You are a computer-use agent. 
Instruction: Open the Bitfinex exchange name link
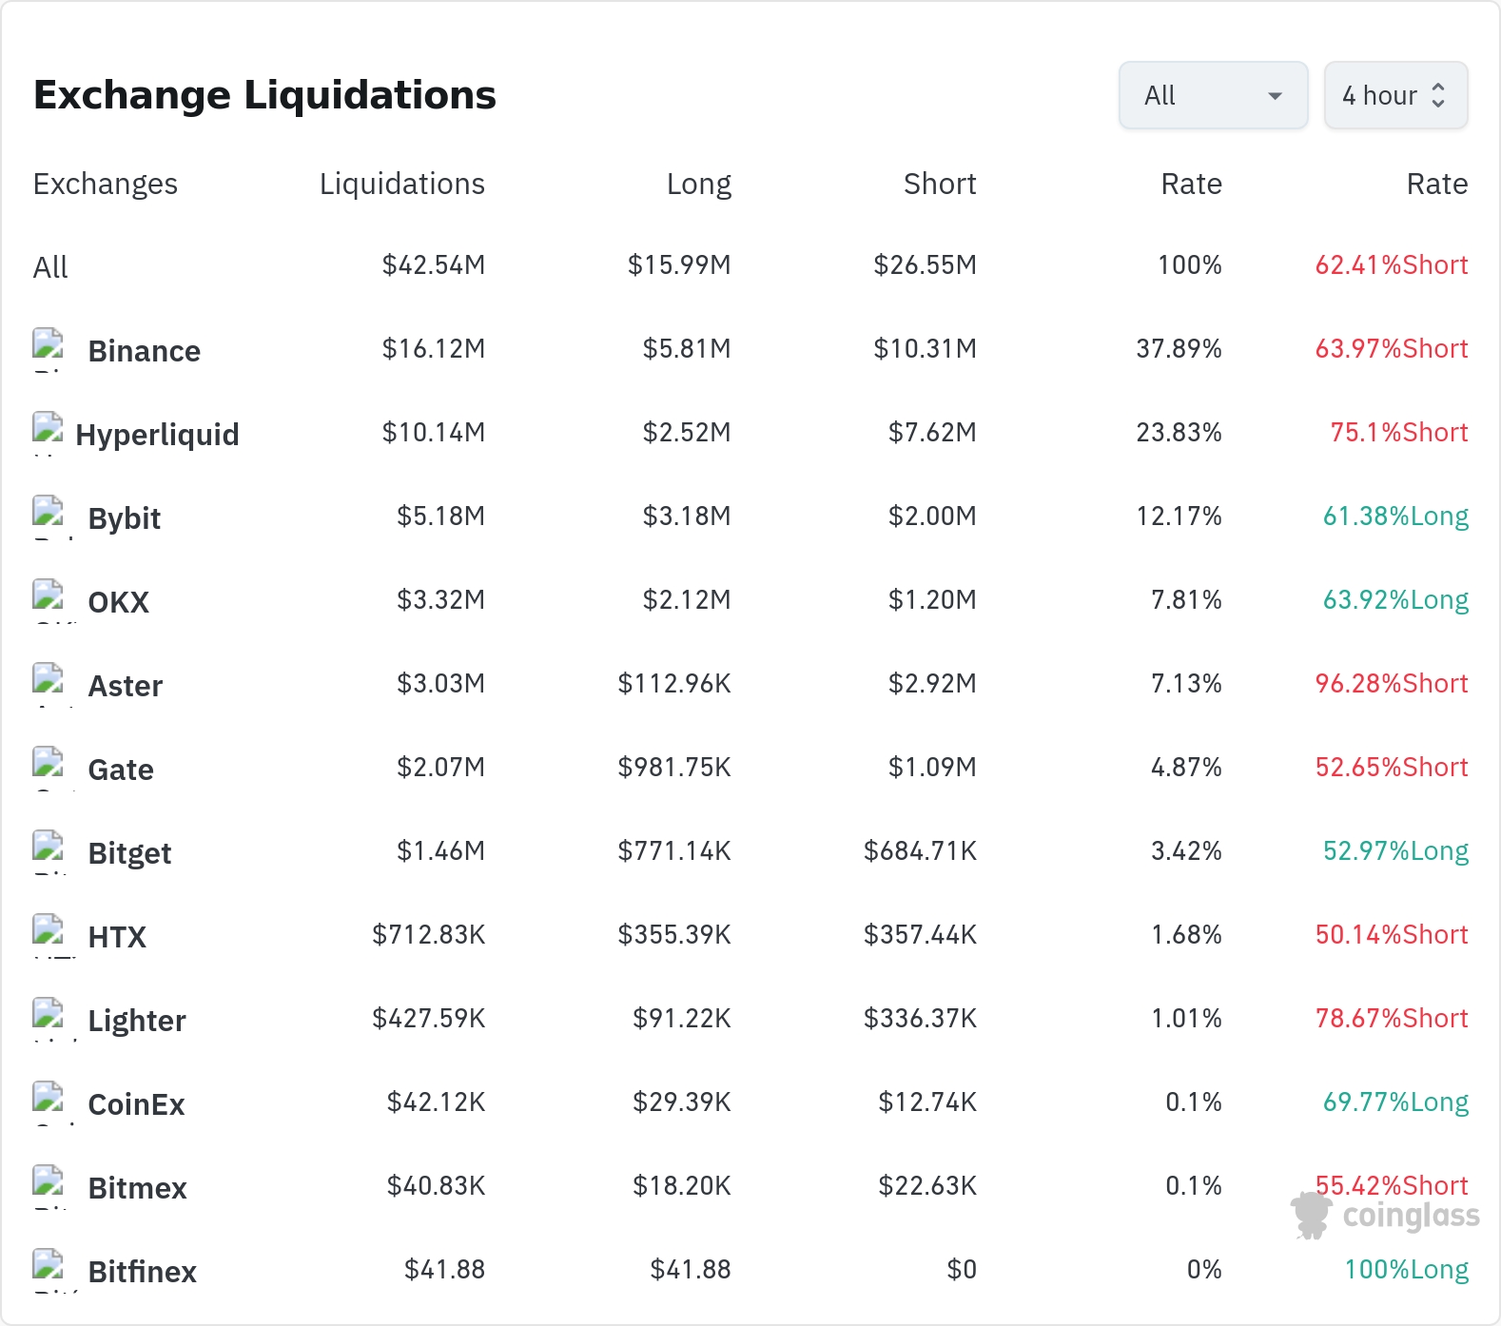point(142,1272)
